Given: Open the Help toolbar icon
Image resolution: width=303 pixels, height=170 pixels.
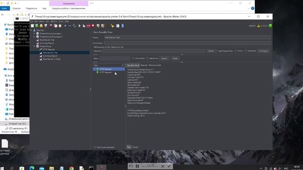Looking at the screenshot, I should pyautogui.click(x=122, y=26).
